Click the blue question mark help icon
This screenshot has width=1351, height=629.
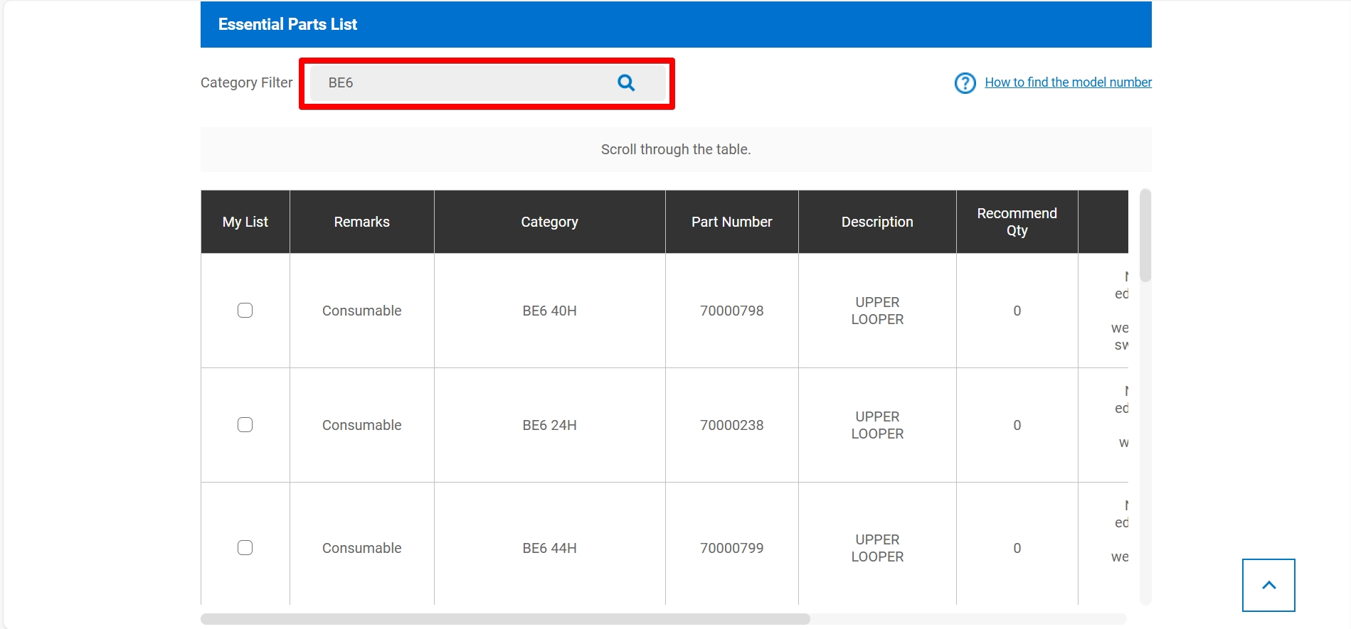(965, 83)
